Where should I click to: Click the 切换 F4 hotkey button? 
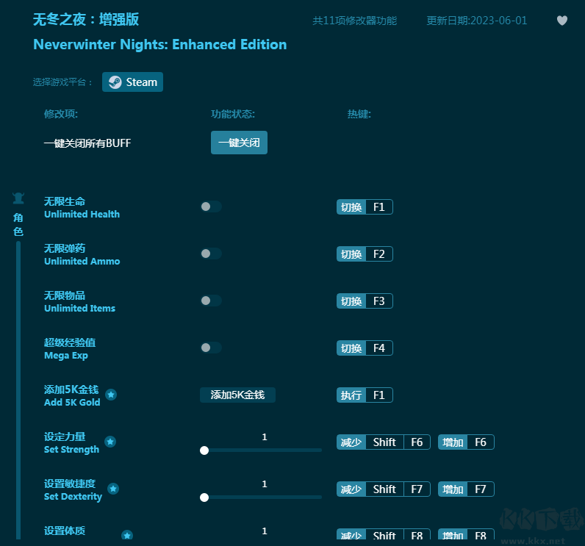365,348
